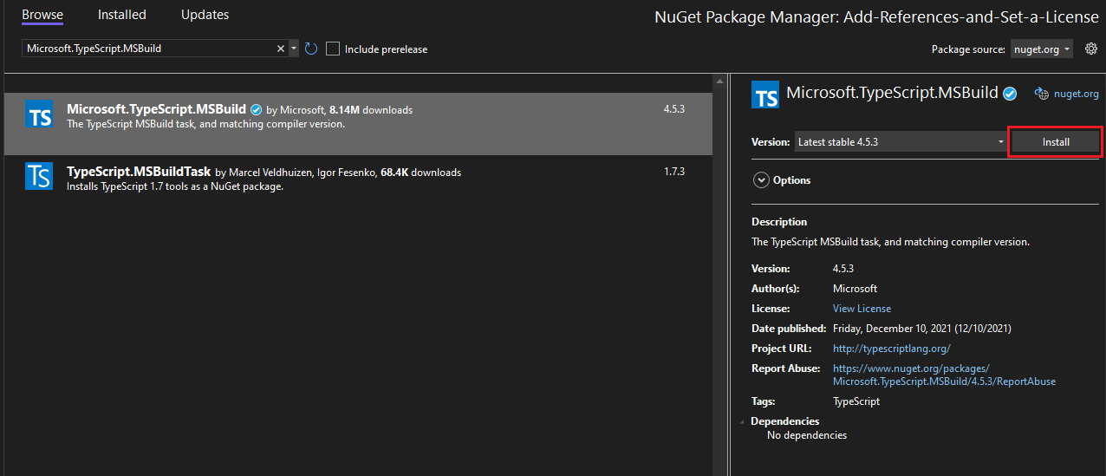Click the 68.4K downloads text

coord(421,173)
